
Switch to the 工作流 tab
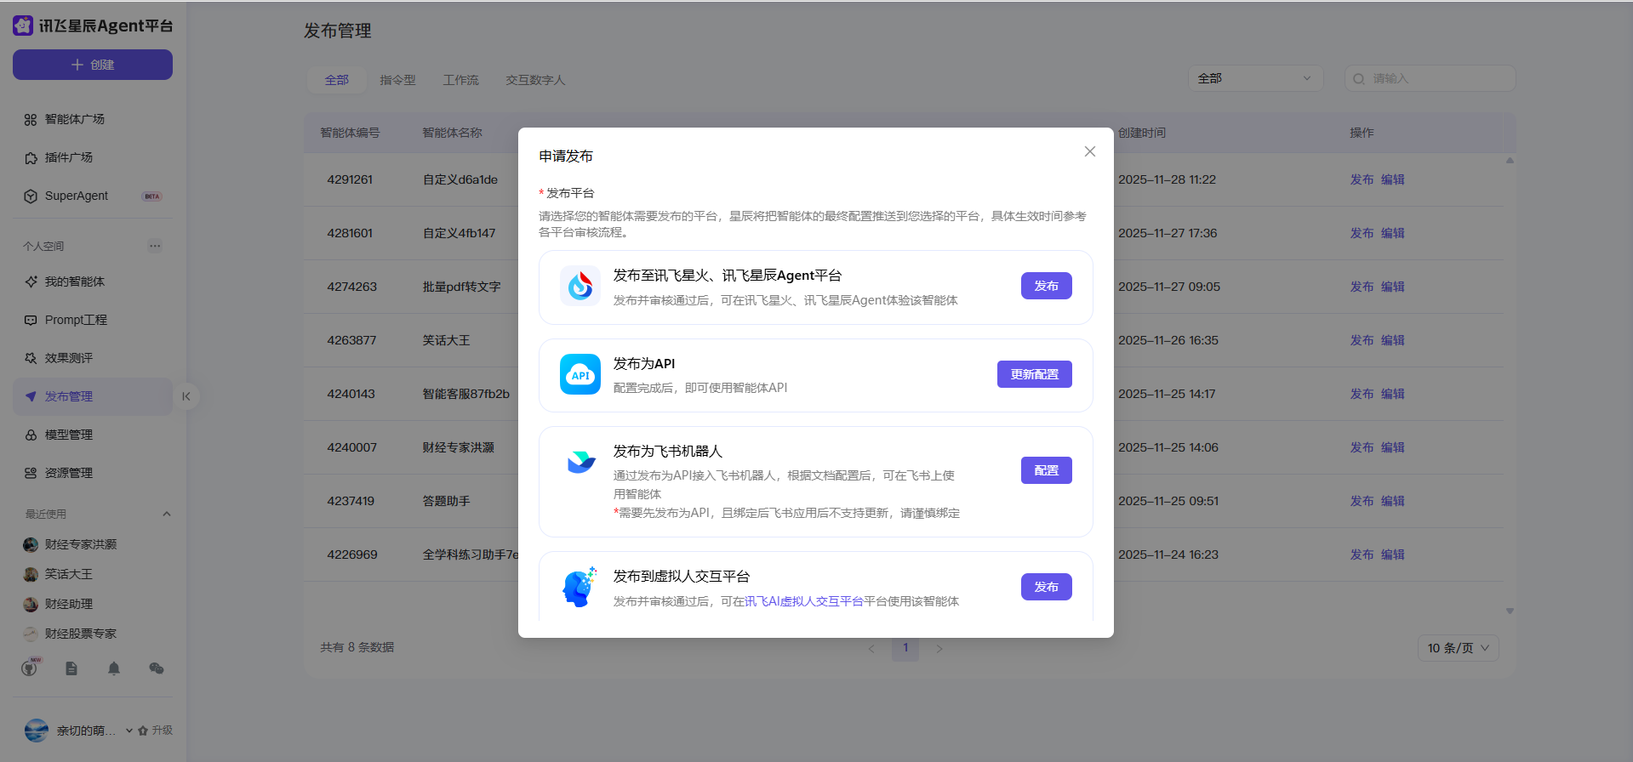(x=460, y=80)
